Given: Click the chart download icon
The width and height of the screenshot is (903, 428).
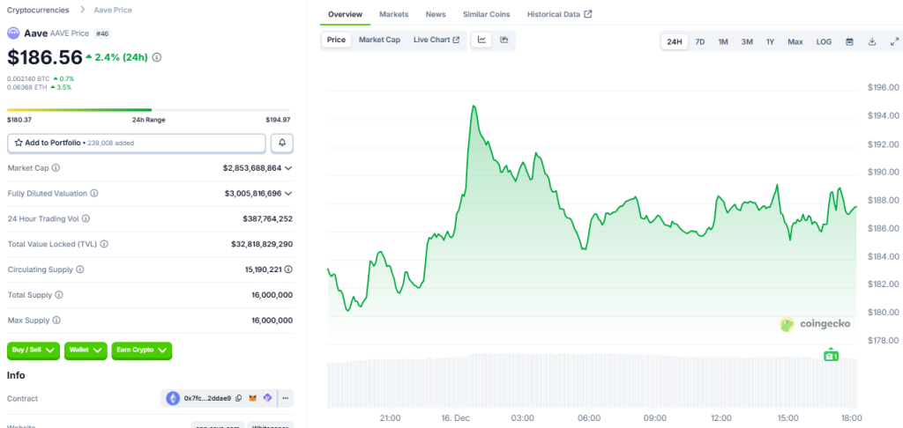Looking at the screenshot, I should [872, 41].
